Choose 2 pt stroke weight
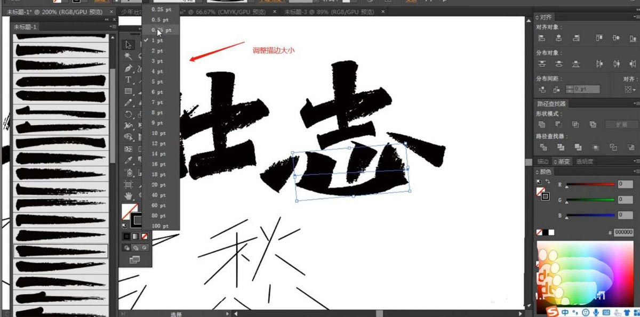Screen dimensions: 640x317 (157, 51)
